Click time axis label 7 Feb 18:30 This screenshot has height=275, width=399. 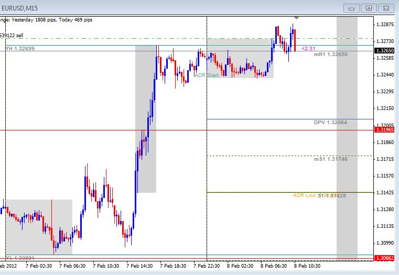(x=173, y=266)
